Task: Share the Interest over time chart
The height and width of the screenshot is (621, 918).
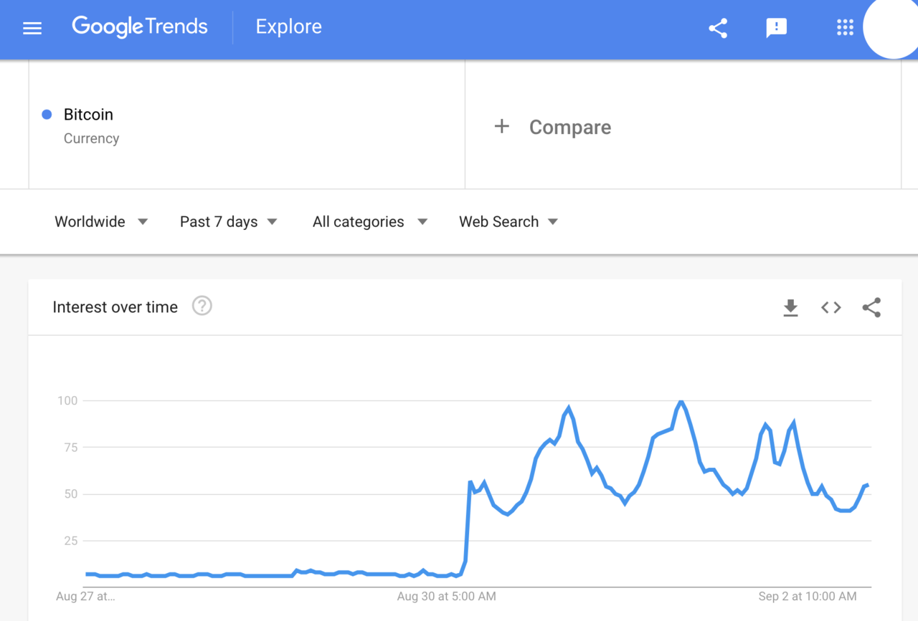Action: pyautogui.click(x=871, y=307)
